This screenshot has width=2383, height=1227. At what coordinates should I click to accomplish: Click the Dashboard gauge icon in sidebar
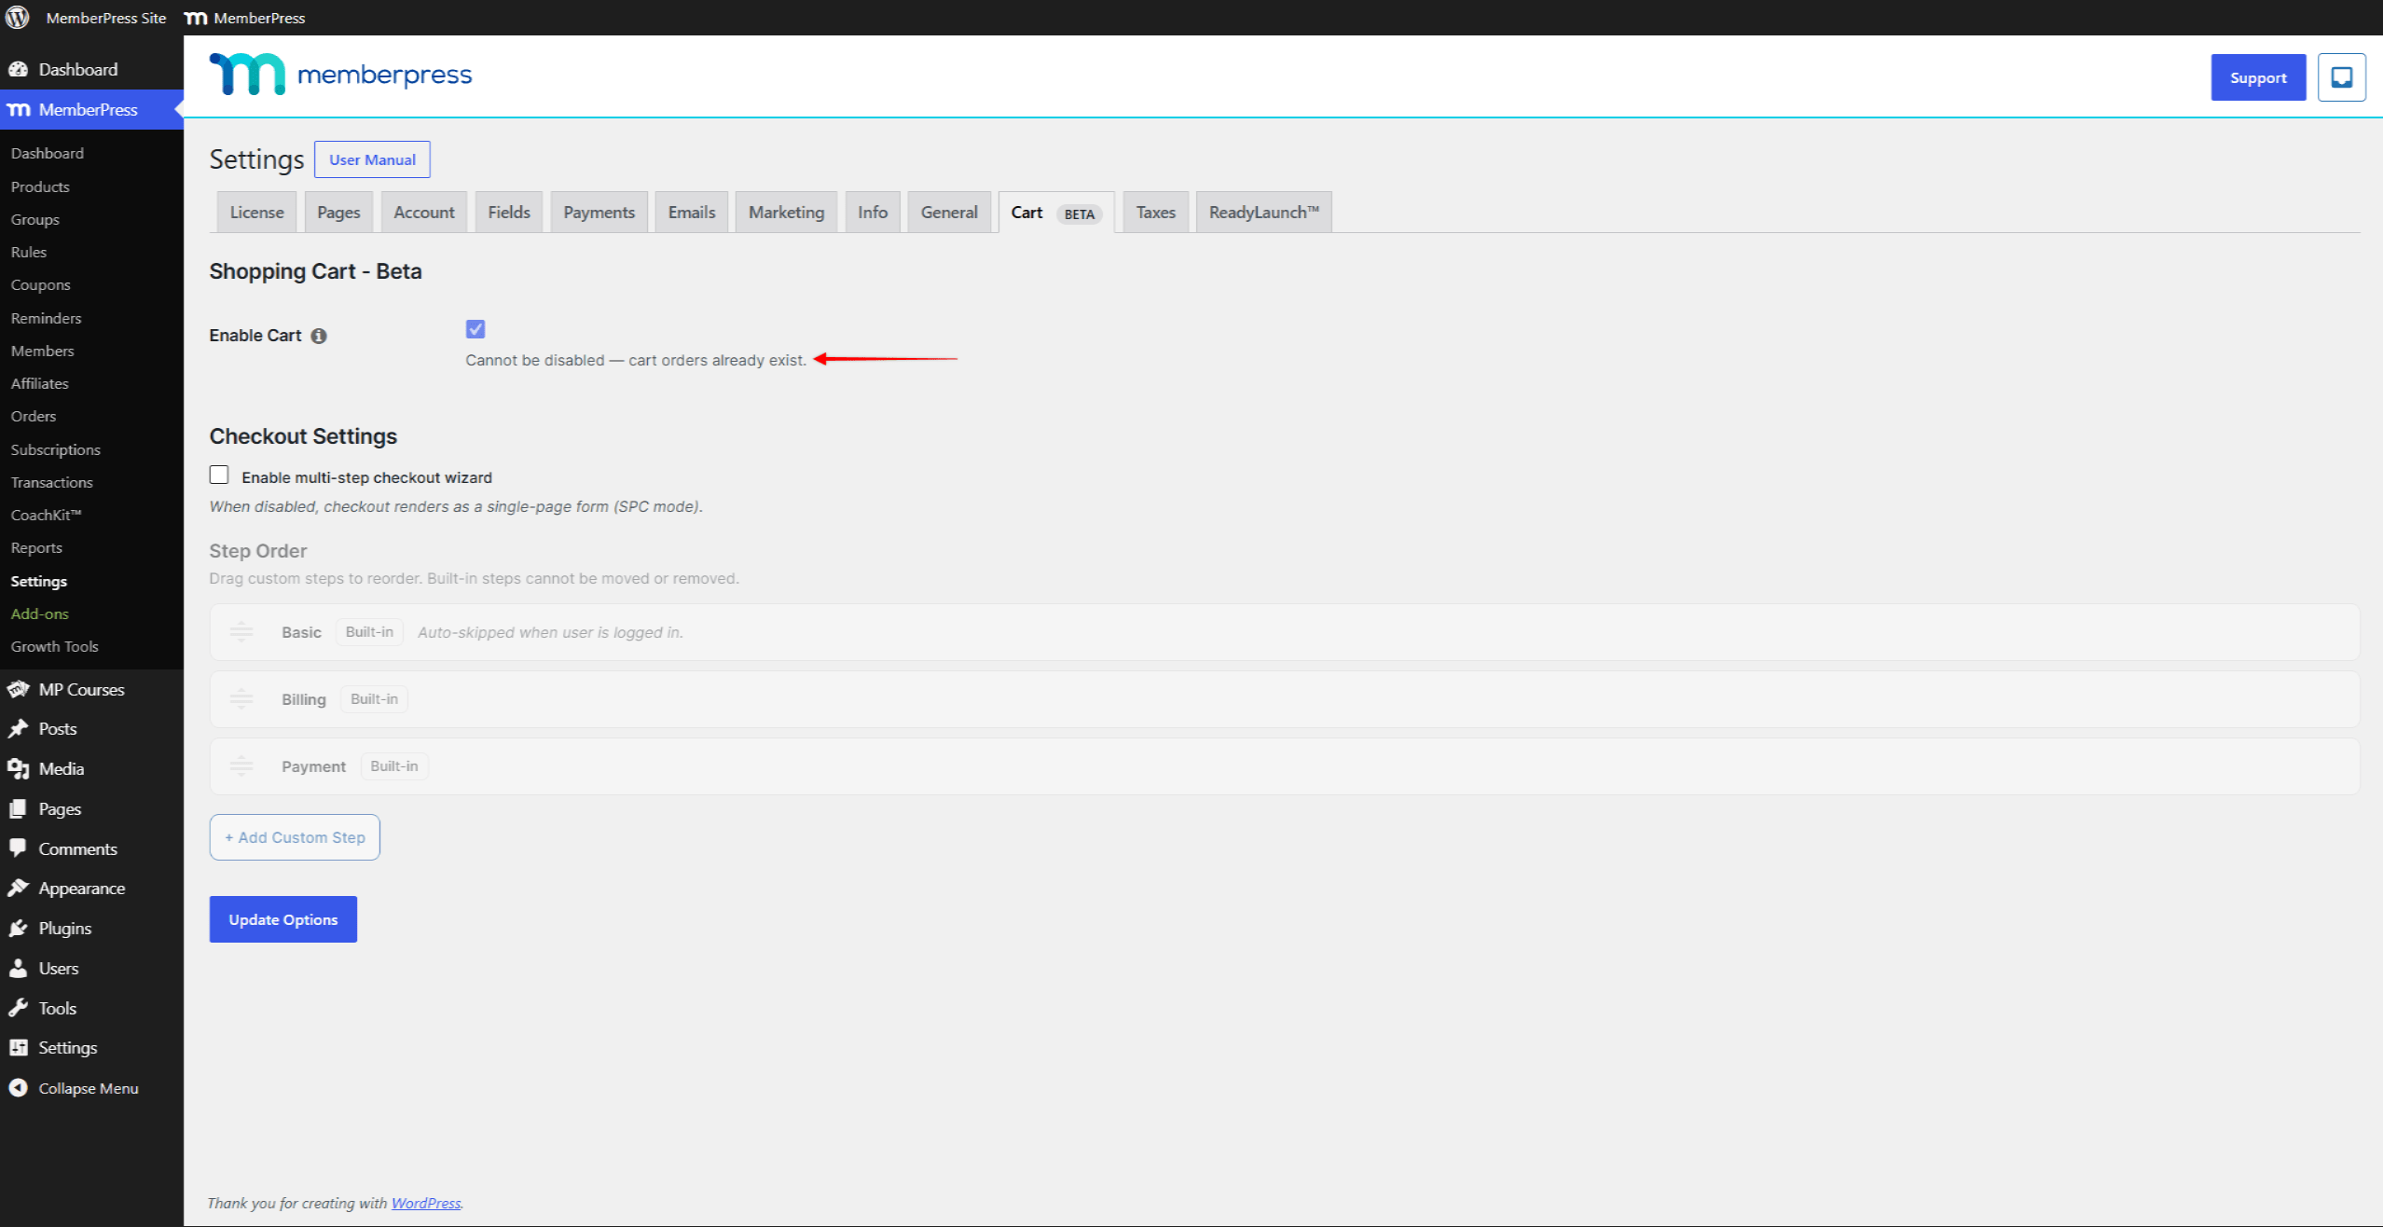[x=18, y=69]
